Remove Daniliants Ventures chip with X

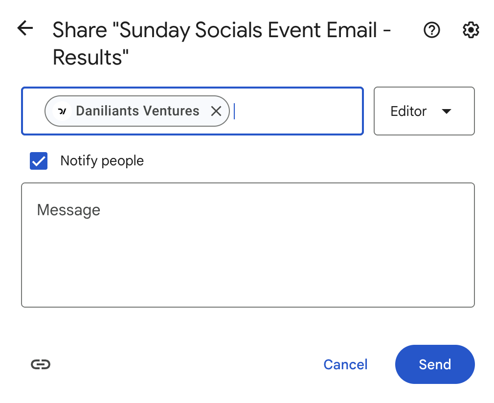pyautogui.click(x=216, y=111)
